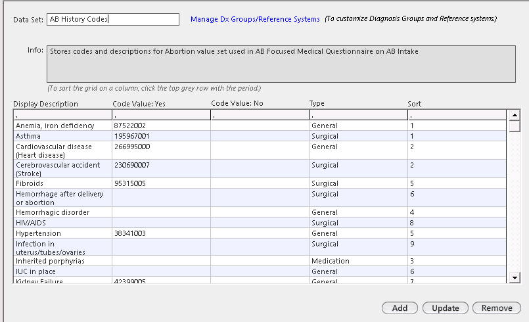Screen dimensions: 529x322
Task: Click the scrollbar up arrow
Action: point(515,115)
